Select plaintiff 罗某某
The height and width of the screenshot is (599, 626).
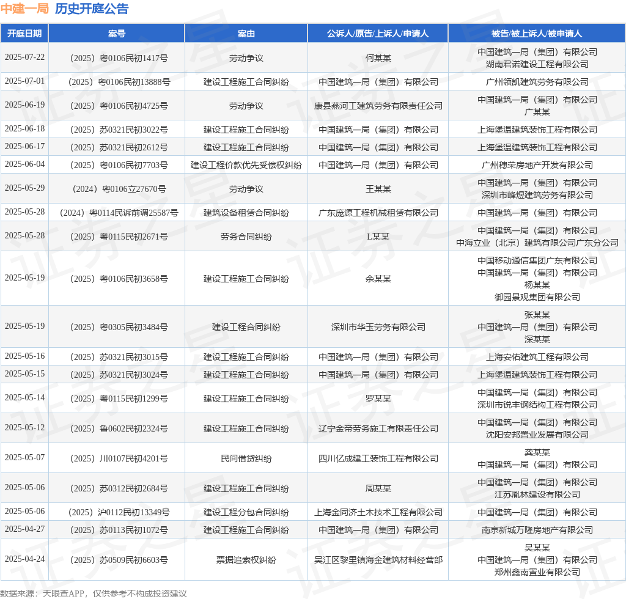(378, 399)
